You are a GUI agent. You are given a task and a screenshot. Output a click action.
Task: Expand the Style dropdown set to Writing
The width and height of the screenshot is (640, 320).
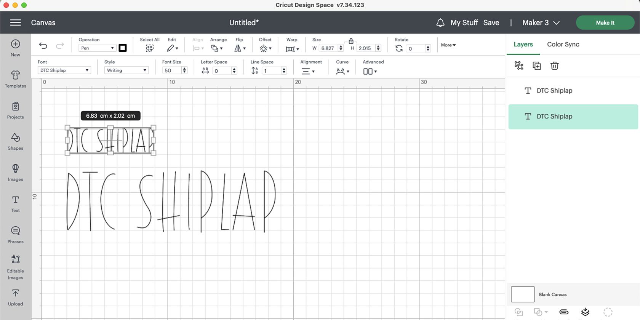coord(126,70)
